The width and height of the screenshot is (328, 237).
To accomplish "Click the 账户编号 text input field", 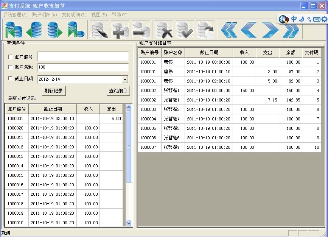I will click(83, 57).
